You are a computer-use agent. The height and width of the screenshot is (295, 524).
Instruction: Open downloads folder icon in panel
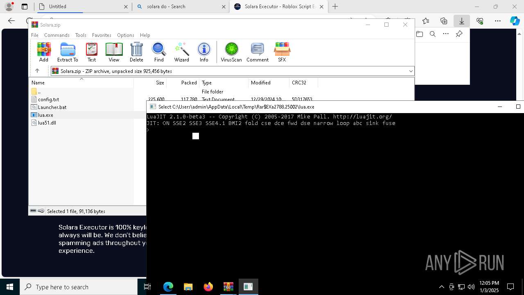(x=420, y=34)
